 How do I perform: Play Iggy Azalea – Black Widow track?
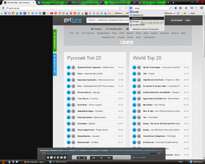(134, 98)
